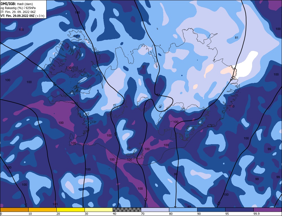Click the dark orange 0–10 legend swatch
282x216 pixels.
(x=14, y=210)
